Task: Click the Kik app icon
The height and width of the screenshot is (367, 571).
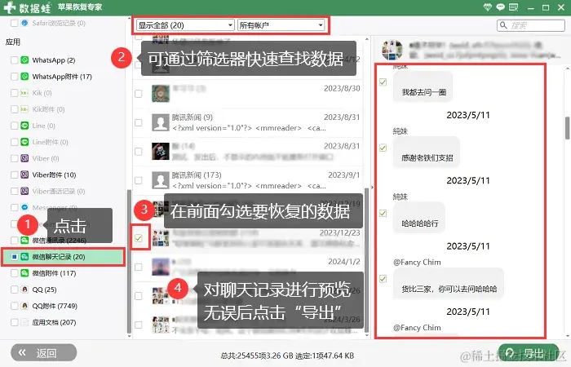Action: tap(24, 93)
